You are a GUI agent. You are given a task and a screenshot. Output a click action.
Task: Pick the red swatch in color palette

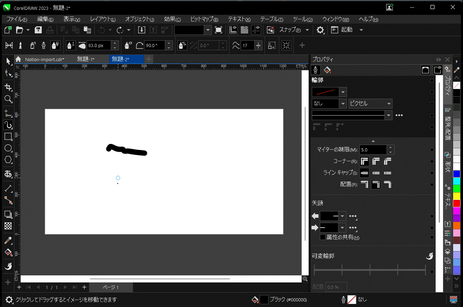point(456,203)
